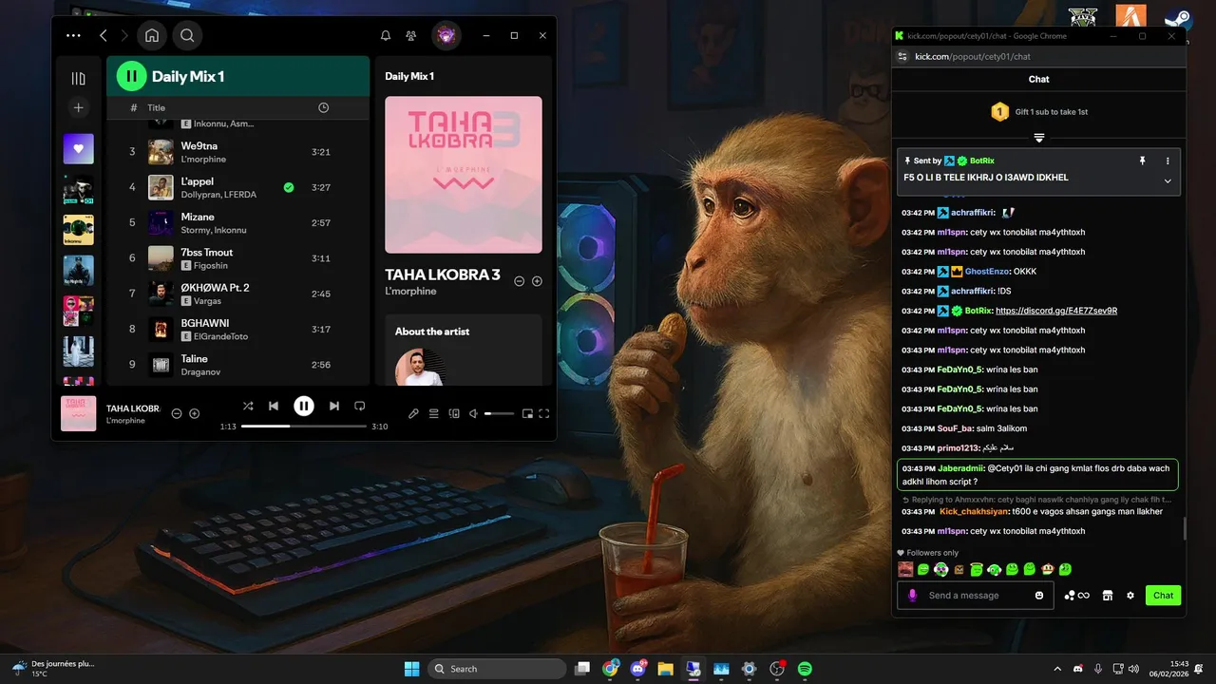Create new playlist with plus icon
The height and width of the screenshot is (684, 1216).
[x=79, y=108]
